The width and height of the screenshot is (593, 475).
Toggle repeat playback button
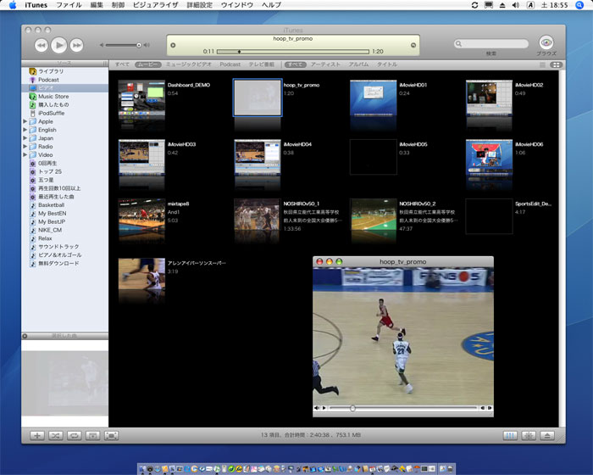[75, 436]
